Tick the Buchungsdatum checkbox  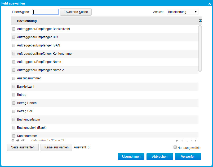pyautogui.click(x=14, y=119)
